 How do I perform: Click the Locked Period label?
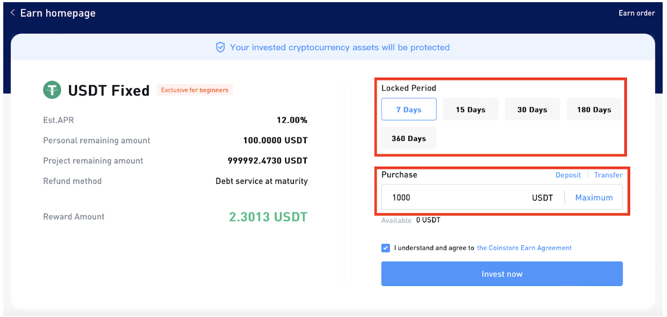click(409, 88)
